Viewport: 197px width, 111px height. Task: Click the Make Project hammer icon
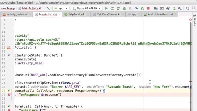click(48, 8)
